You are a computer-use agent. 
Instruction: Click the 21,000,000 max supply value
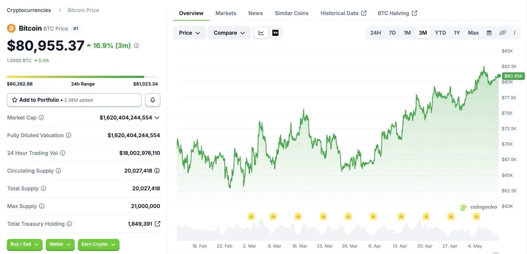(146, 206)
